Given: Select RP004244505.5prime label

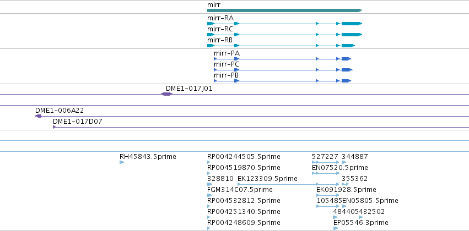Looking at the screenshot, I should tap(244, 157).
